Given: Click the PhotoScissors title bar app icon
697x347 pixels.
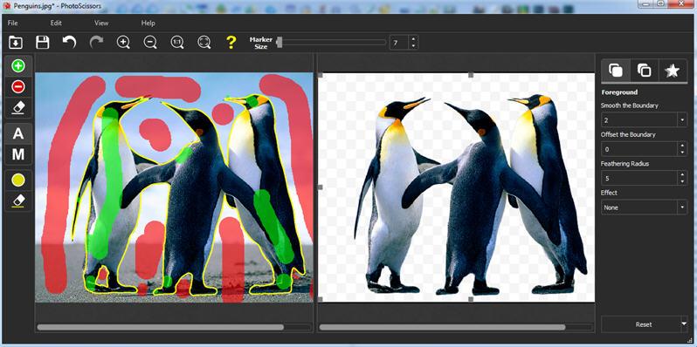Looking at the screenshot, I should (x=6, y=6).
